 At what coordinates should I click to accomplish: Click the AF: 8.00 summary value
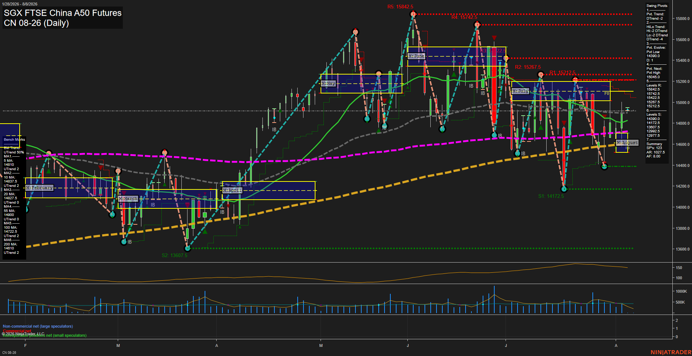[x=653, y=156]
